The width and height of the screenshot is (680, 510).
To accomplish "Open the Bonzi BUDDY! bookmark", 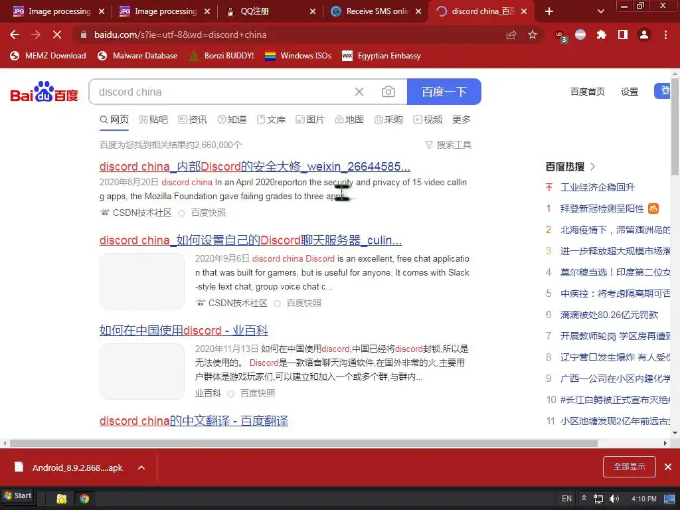I will tap(222, 56).
